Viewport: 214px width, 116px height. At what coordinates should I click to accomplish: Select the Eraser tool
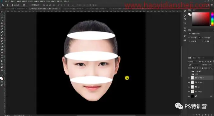point(2,44)
